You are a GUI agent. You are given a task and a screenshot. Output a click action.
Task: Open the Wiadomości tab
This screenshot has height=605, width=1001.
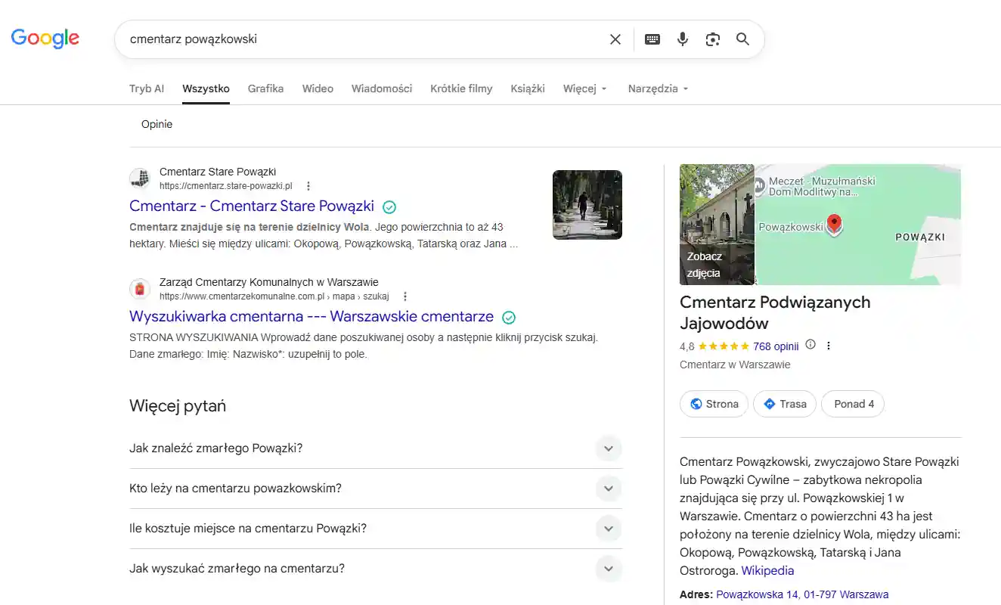[382, 88]
